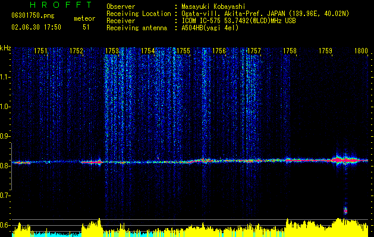Click the kHz axis unit label
The image size is (374, 237).
coord(5,48)
